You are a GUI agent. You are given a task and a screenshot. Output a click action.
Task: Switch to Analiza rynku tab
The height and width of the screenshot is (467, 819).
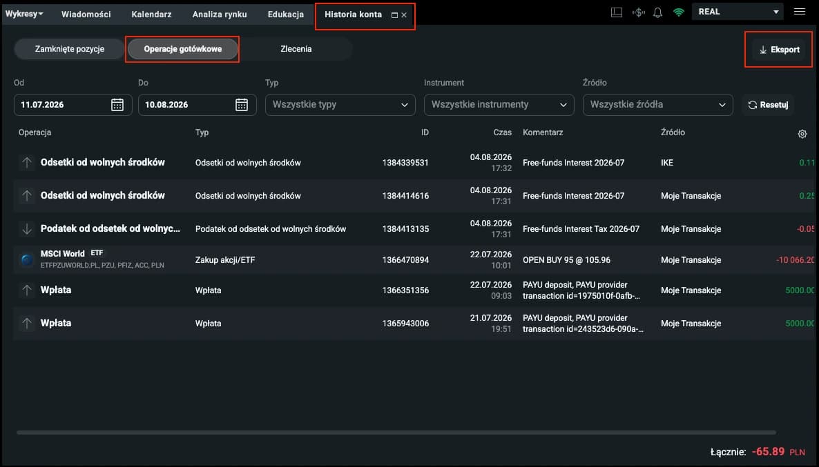pyautogui.click(x=220, y=14)
